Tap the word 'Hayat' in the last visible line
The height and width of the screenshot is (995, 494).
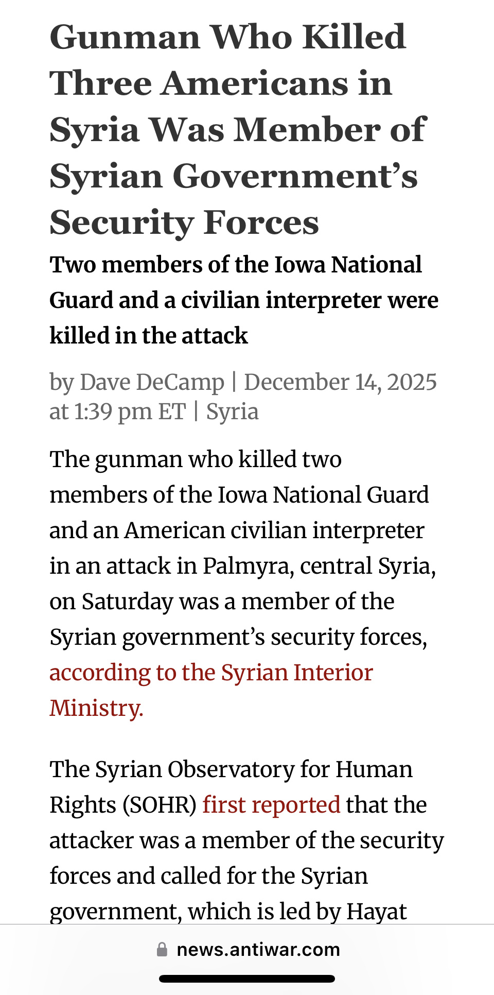coord(376,912)
